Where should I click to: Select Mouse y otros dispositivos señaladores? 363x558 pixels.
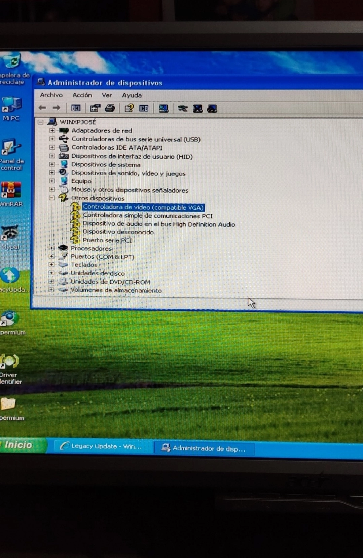pyautogui.click(x=130, y=190)
